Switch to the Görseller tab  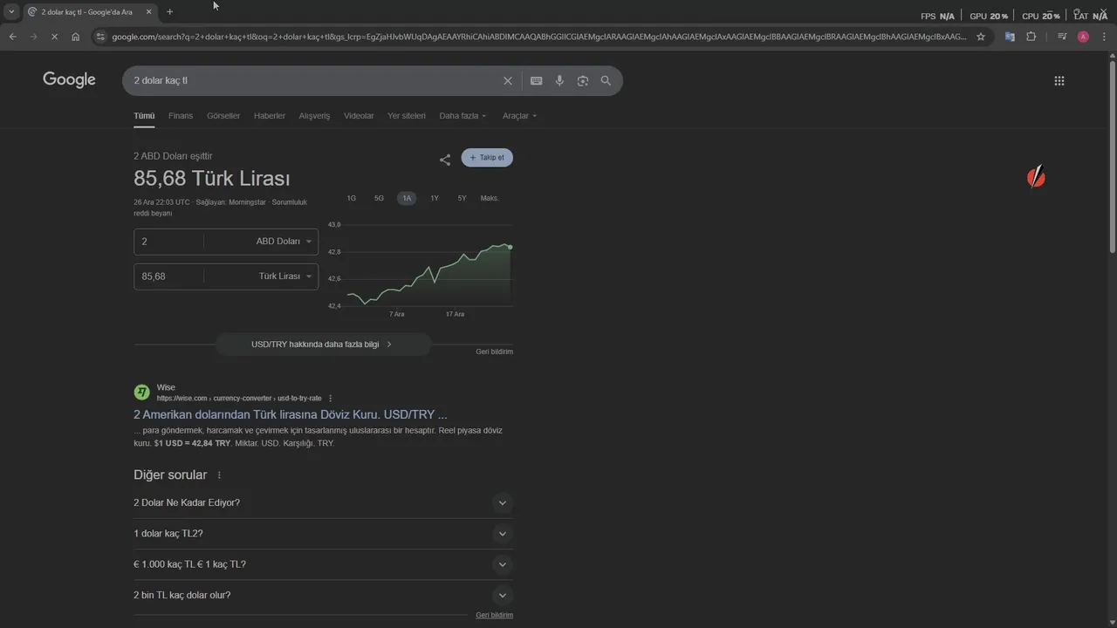(x=223, y=116)
